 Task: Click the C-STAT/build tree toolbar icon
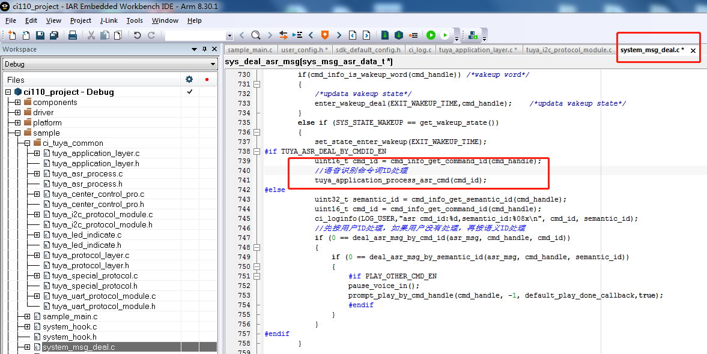pyautogui.click(x=473, y=35)
